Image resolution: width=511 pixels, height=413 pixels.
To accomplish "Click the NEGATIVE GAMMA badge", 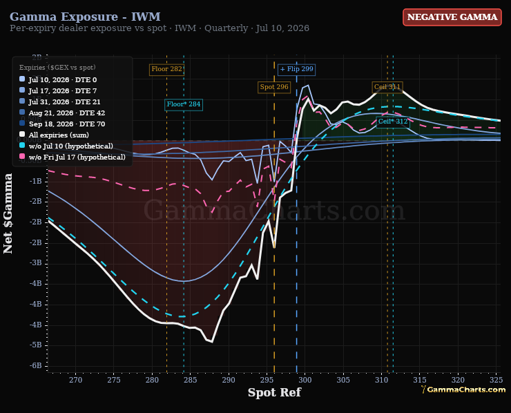I will click(x=452, y=17).
